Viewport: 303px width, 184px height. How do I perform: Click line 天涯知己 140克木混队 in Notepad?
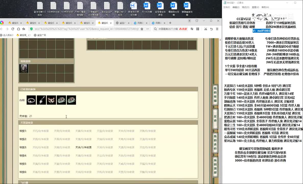tap(258, 86)
